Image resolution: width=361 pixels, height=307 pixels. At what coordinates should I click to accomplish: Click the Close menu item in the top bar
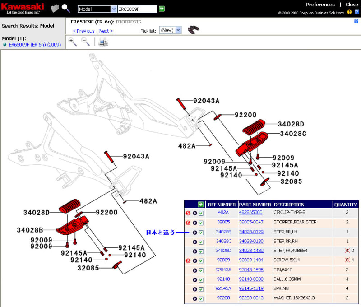coord(352,5)
